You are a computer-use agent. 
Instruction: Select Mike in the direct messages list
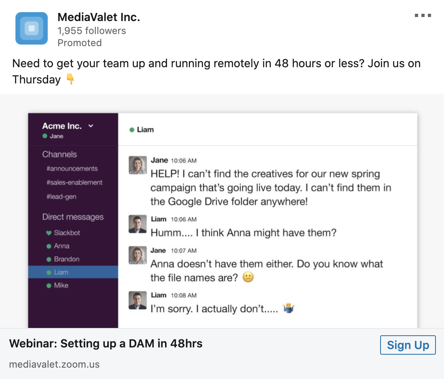(x=62, y=285)
